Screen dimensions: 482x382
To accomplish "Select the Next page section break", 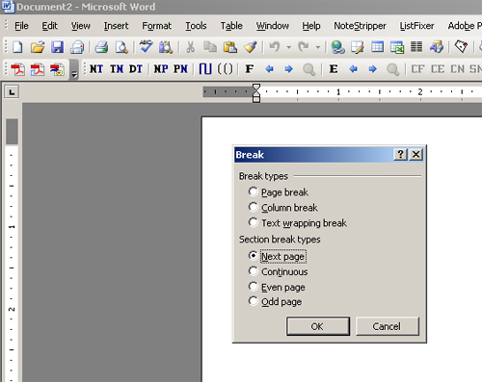I will 254,256.
